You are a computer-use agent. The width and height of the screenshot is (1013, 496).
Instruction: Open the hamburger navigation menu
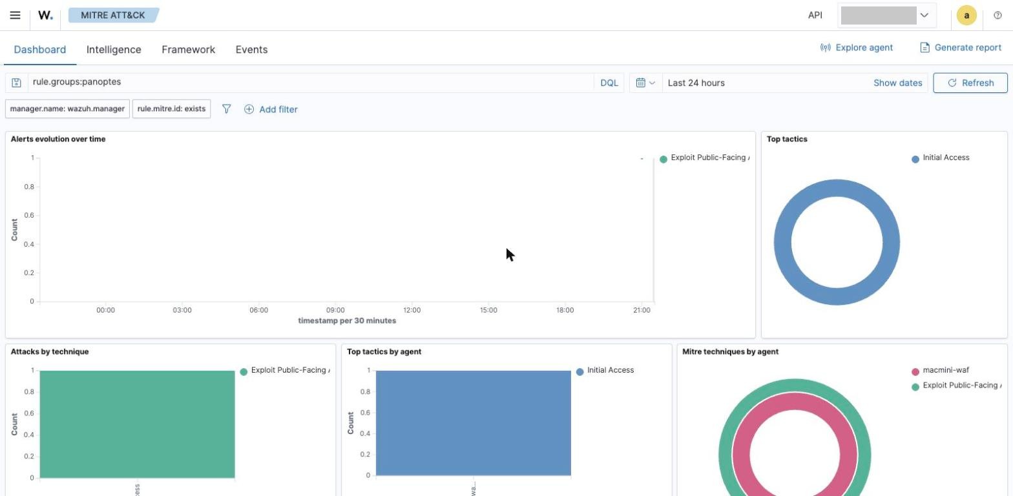[16, 15]
